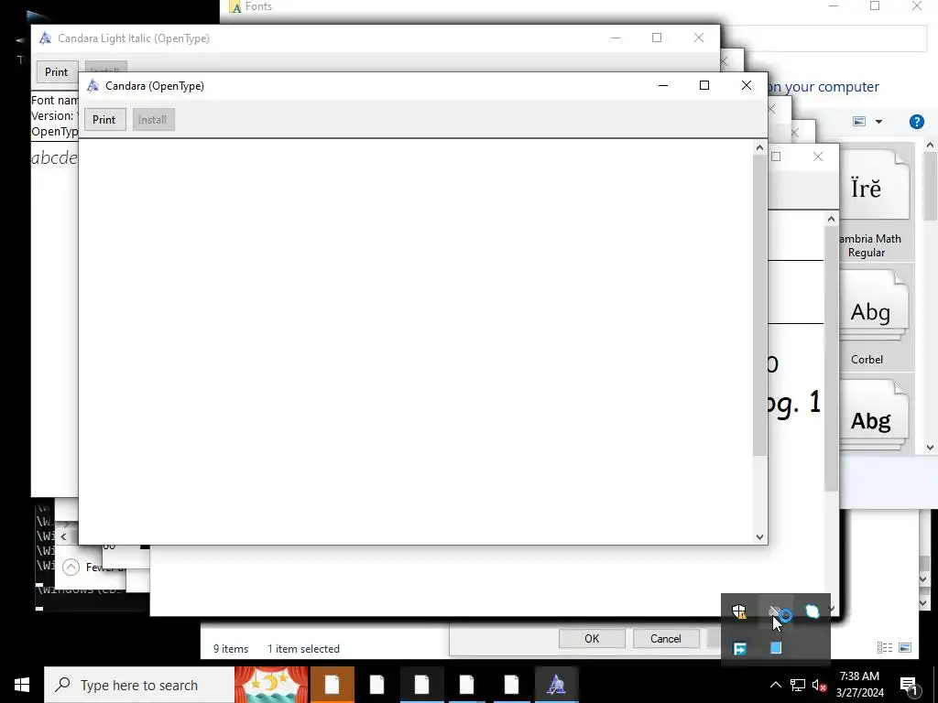Screen dimensions: 938x703
Task: Collapse the hidden icons tray chevron
Action: pyautogui.click(x=775, y=685)
